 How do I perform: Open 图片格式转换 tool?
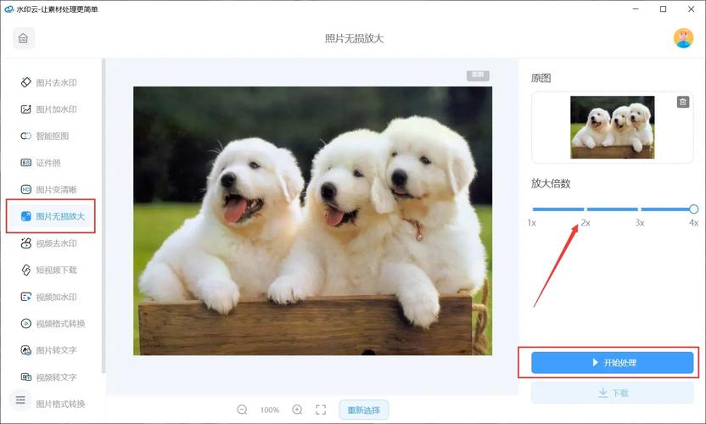click(60, 404)
